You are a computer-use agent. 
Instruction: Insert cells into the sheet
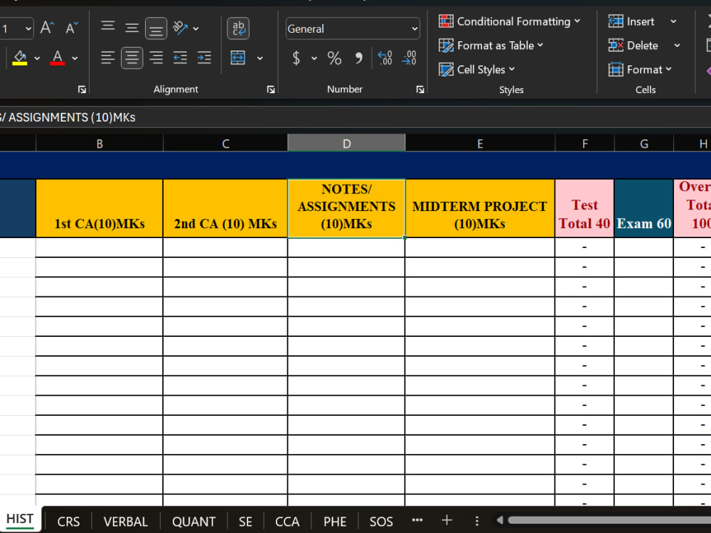pos(631,21)
